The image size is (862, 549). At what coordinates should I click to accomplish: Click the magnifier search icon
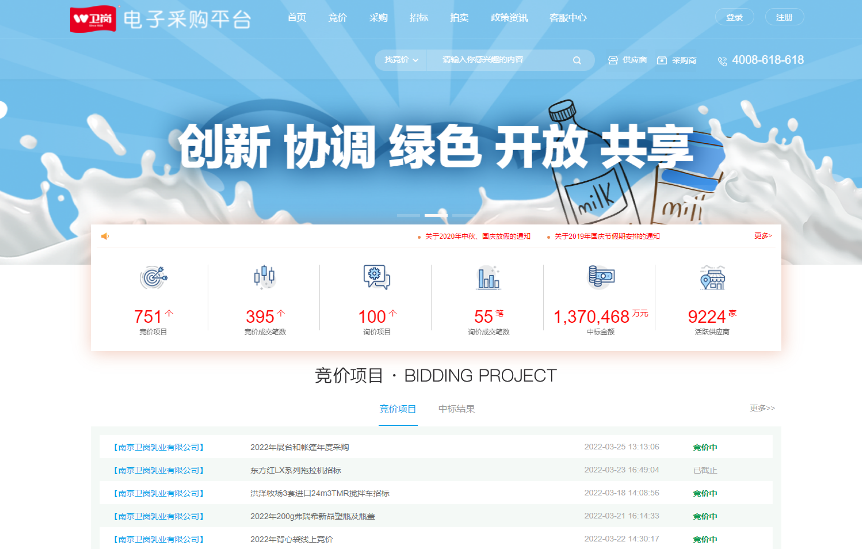(577, 60)
